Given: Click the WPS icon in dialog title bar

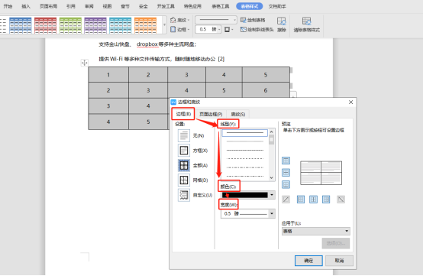Looking at the screenshot, I should click(x=174, y=102).
